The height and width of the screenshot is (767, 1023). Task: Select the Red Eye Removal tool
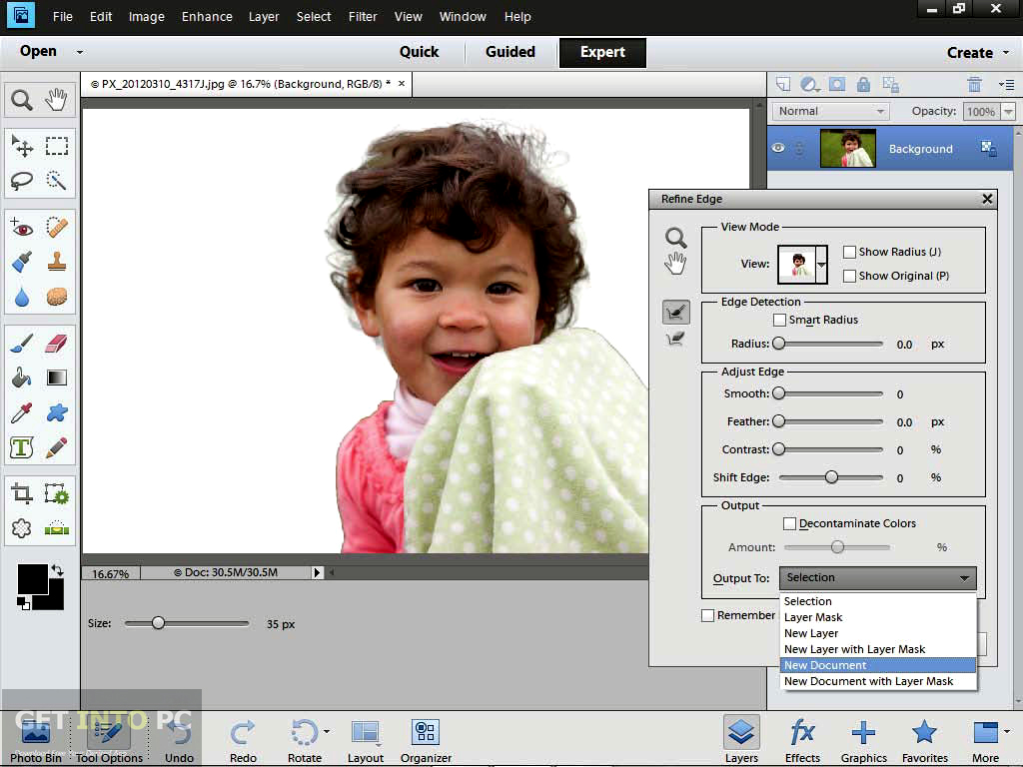coord(22,228)
